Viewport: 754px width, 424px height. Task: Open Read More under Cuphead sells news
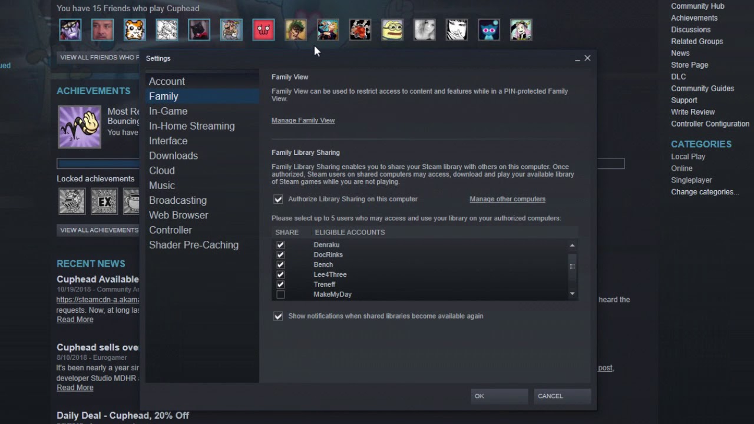coord(75,388)
